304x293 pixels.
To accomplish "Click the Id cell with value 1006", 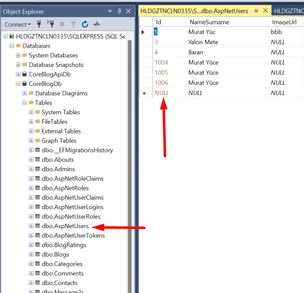I will (x=170, y=83).
